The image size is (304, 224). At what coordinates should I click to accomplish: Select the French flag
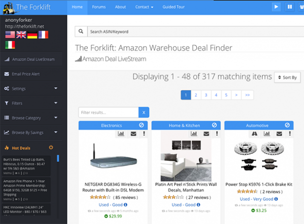[x=43, y=35]
